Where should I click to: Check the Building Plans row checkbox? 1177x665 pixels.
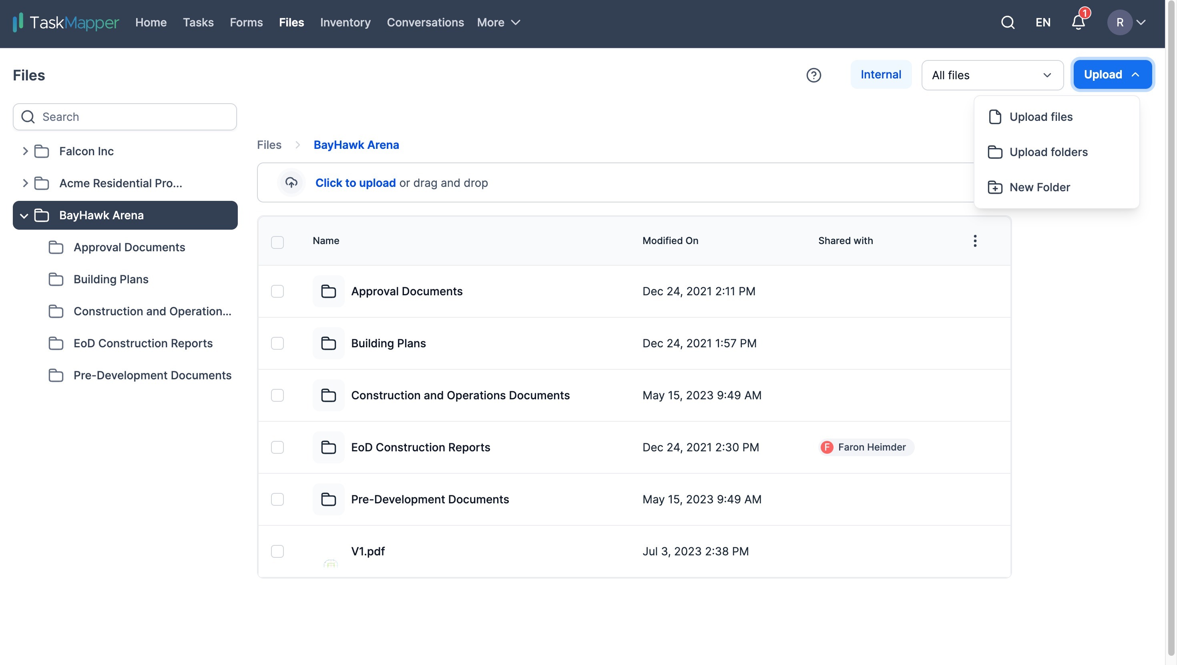(x=277, y=343)
